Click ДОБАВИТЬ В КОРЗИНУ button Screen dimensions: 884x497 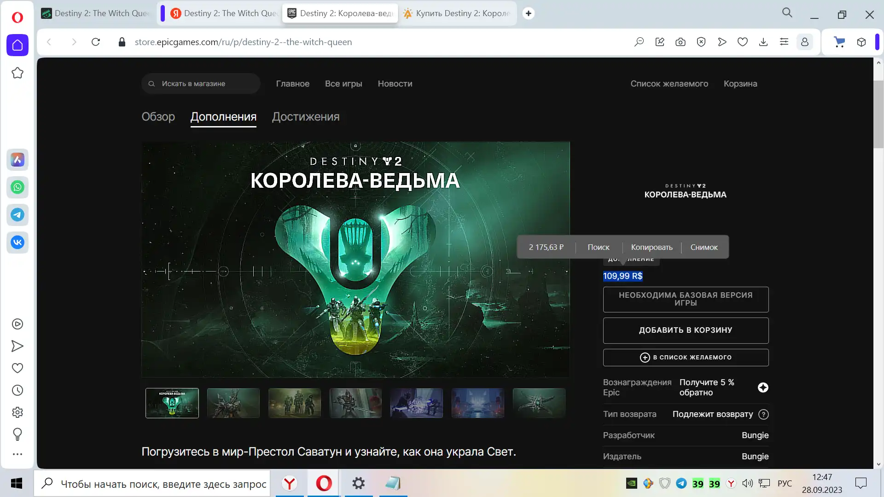click(686, 330)
